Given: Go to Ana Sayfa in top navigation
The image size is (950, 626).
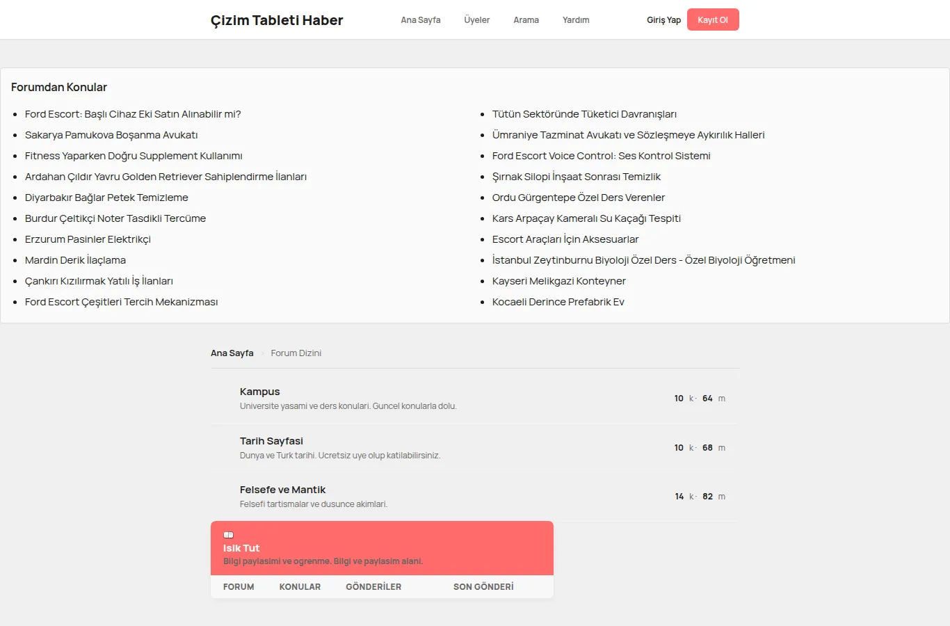Looking at the screenshot, I should click(421, 20).
